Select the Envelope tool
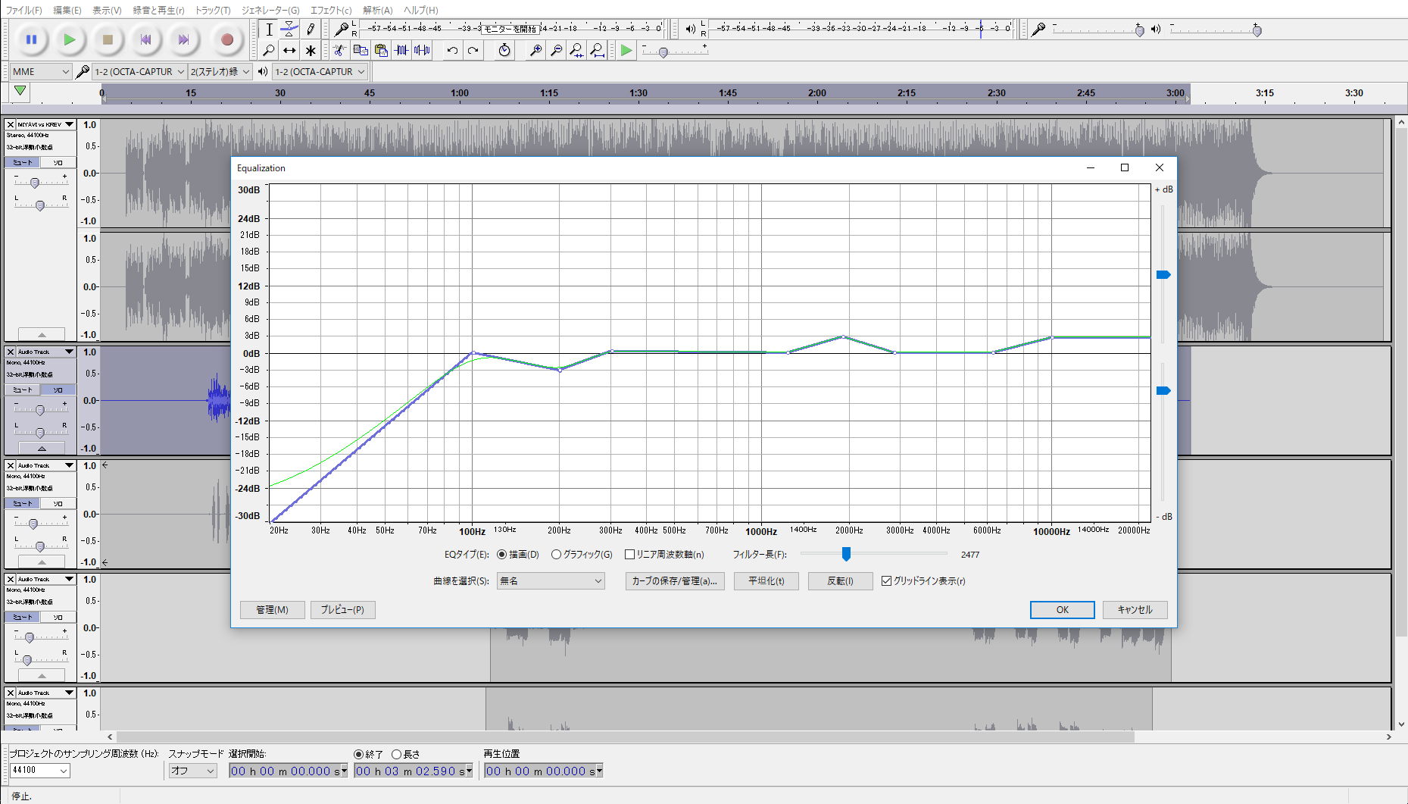The image size is (1408, 804). coord(289,30)
